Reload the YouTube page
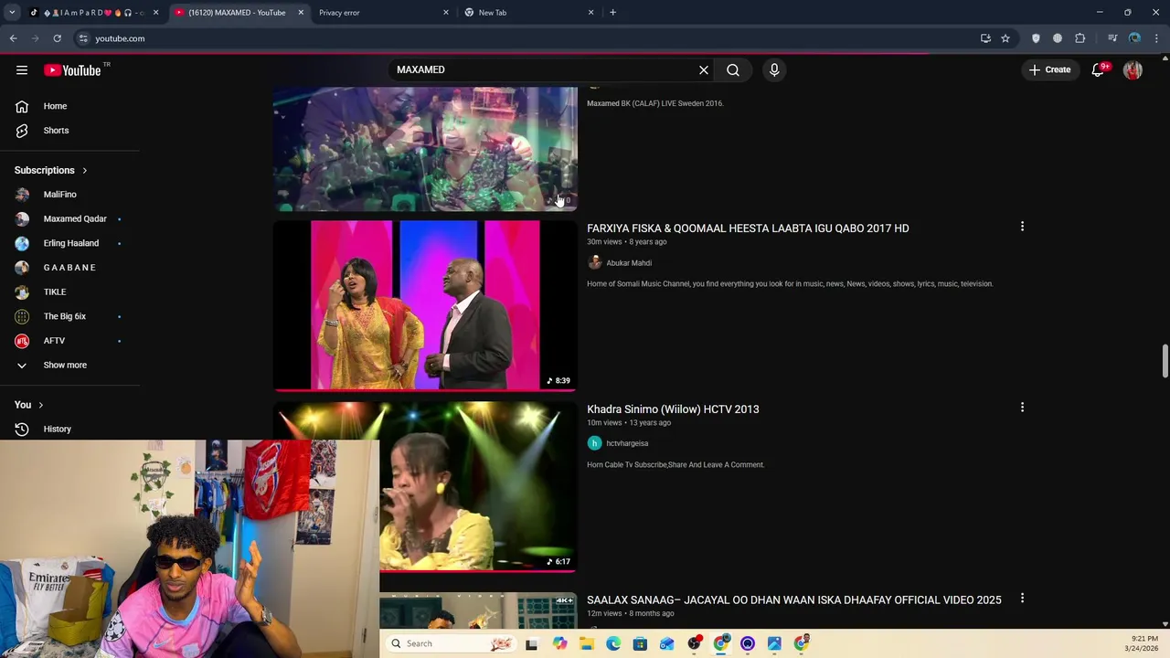Screen dimensions: 1170x658 point(57,38)
